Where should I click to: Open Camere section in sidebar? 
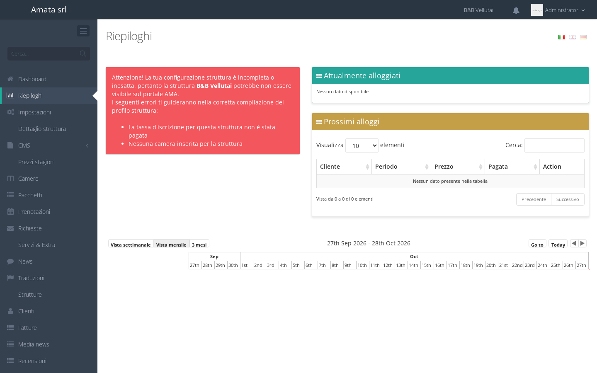49,179
